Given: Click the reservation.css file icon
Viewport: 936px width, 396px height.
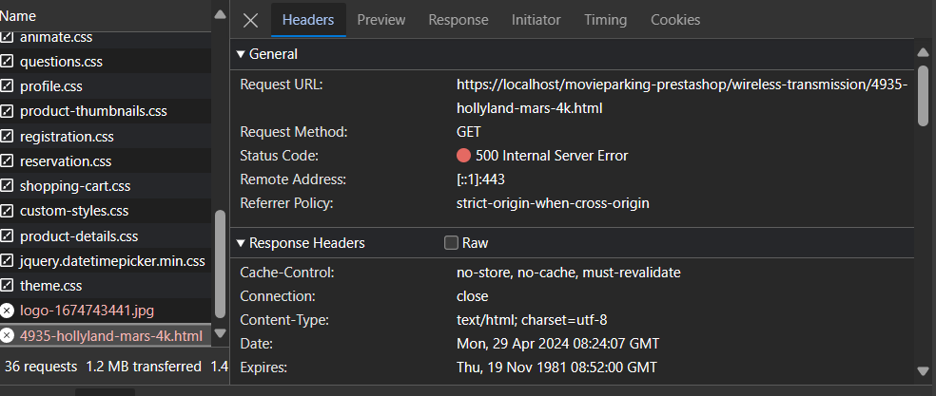Looking at the screenshot, I should tap(8, 161).
